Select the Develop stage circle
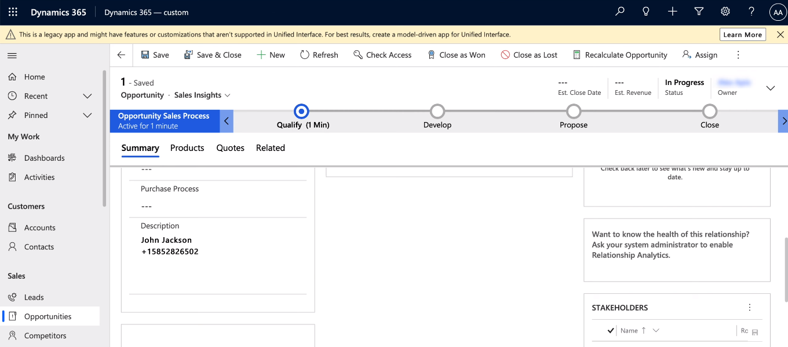 click(x=437, y=111)
